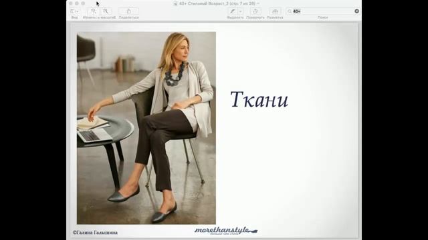Click the zoom out magnifier button

[93, 11]
